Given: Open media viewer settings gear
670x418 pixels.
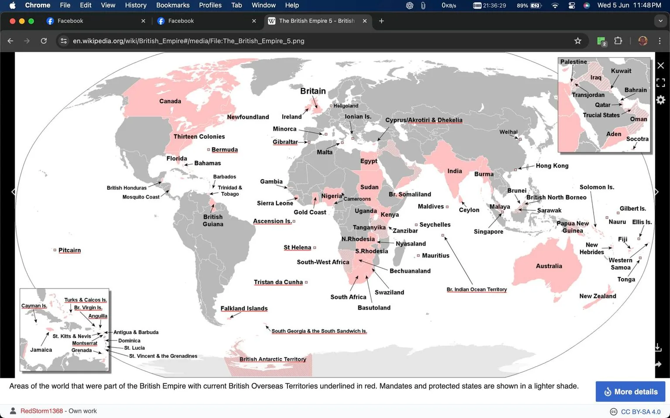Looking at the screenshot, I should click(660, 100).
